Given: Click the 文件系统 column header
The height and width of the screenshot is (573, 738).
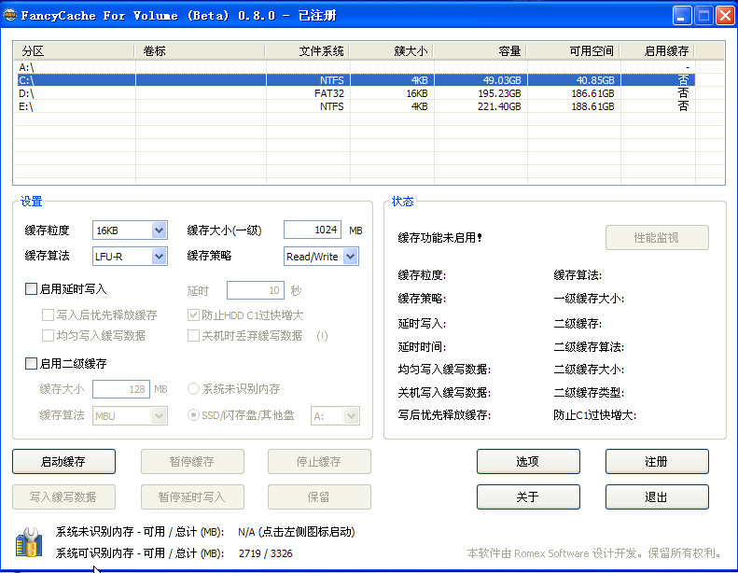Looking at the screenshot, I should point(307,50).
